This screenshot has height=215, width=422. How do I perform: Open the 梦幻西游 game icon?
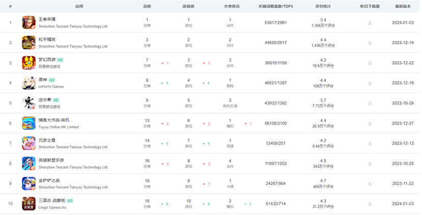tap(29, 63)
